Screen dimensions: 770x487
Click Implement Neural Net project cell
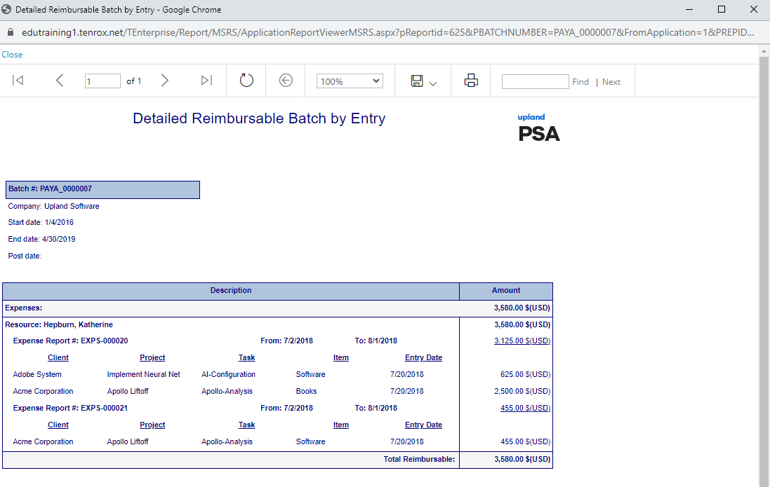143,375
